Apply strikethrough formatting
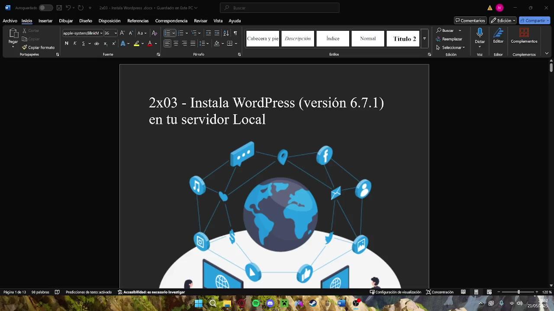The image size is (554, 311). tap(97, 43)
